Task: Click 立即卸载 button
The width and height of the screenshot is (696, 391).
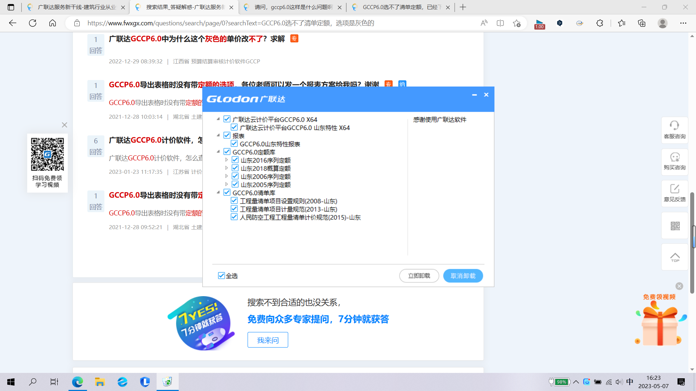Action: (419, 276)
